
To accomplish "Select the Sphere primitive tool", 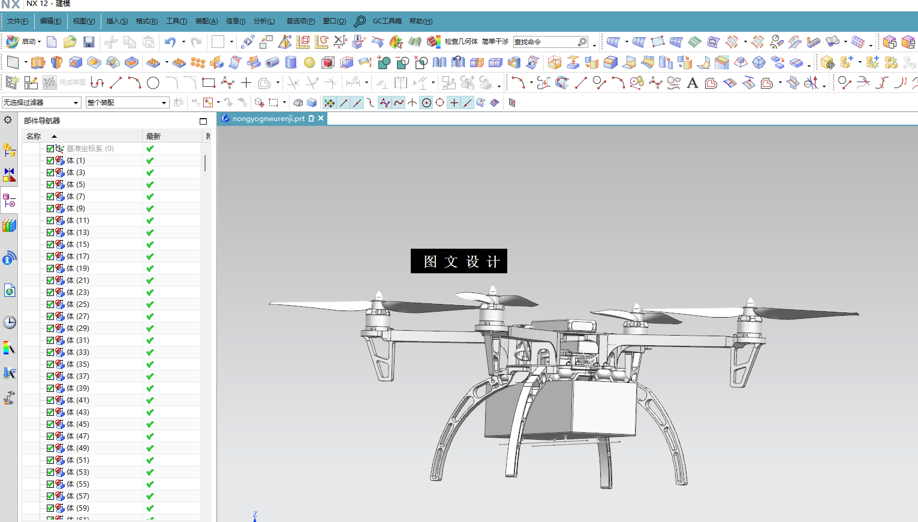I will point(309,62).
